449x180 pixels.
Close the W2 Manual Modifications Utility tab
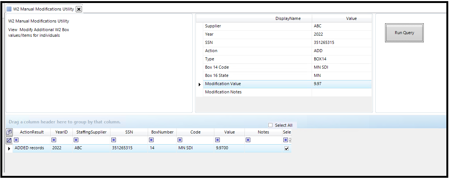click(x=79, y=9)
